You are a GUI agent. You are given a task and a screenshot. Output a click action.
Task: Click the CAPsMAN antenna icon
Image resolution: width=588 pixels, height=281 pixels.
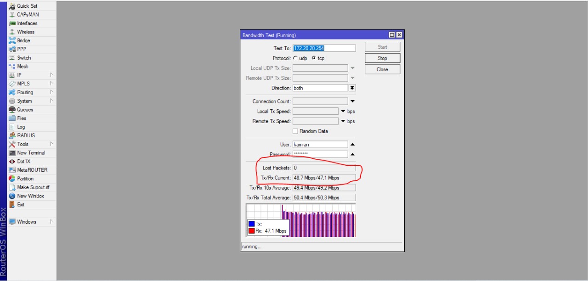pos(12,15)
